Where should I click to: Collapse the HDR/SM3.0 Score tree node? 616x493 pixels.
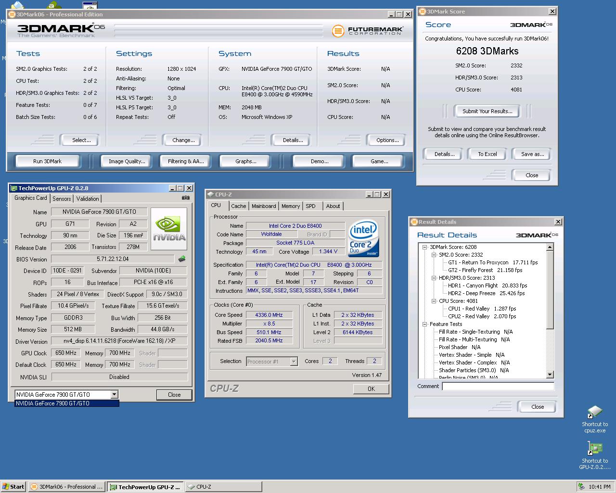434,278
